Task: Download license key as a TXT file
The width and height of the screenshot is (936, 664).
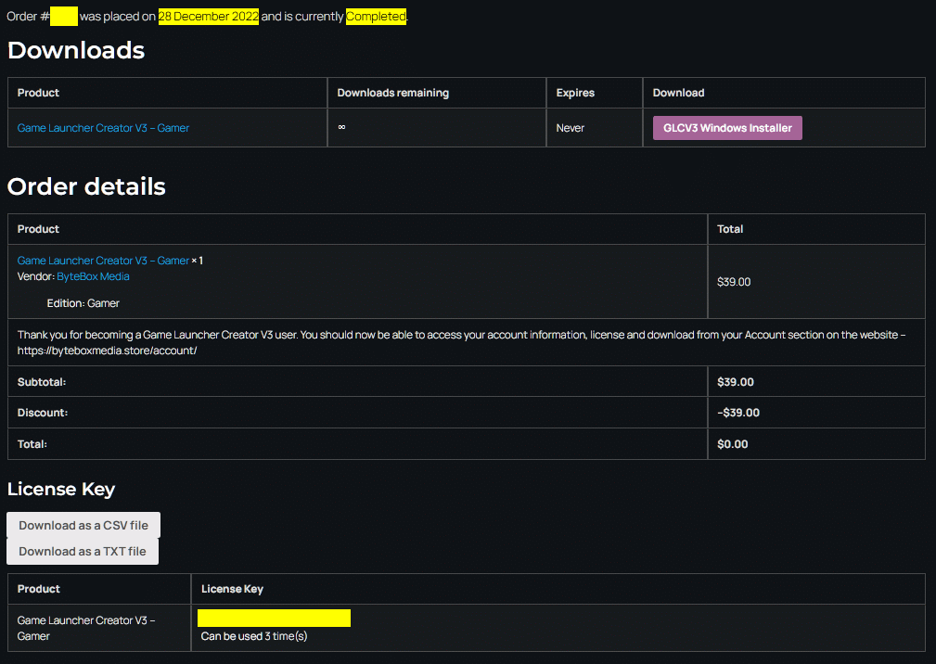Action: pyautogui.click(x=83, y=551)
